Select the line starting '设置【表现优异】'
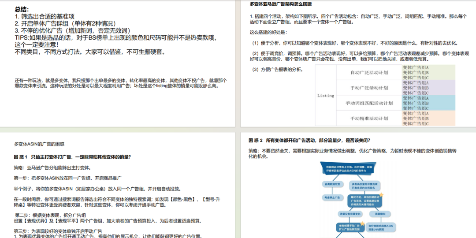The image size is (476, 238). (x=108, y=221)
